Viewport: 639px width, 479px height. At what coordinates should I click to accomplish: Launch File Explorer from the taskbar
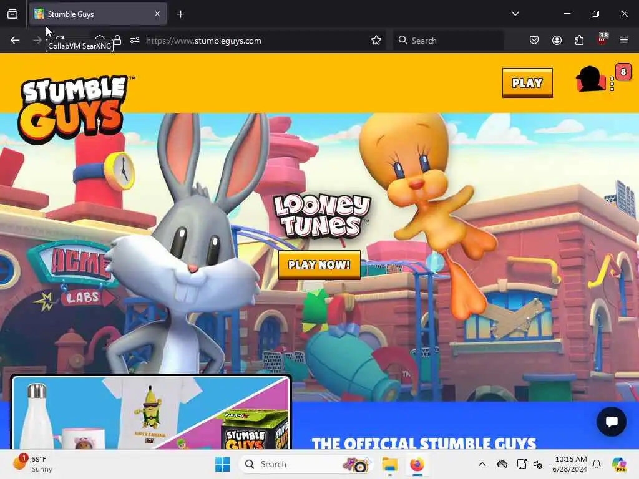389,464
